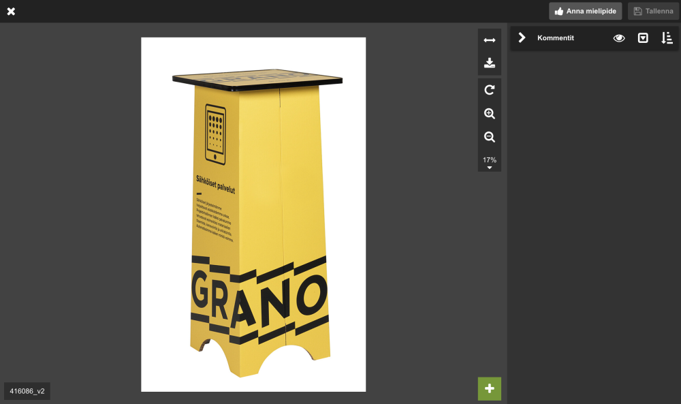Zoom in with the magnifier plus icon
The height and width of the screenshot is (404, 681).
pyautogui.click(x=490, y=113)
